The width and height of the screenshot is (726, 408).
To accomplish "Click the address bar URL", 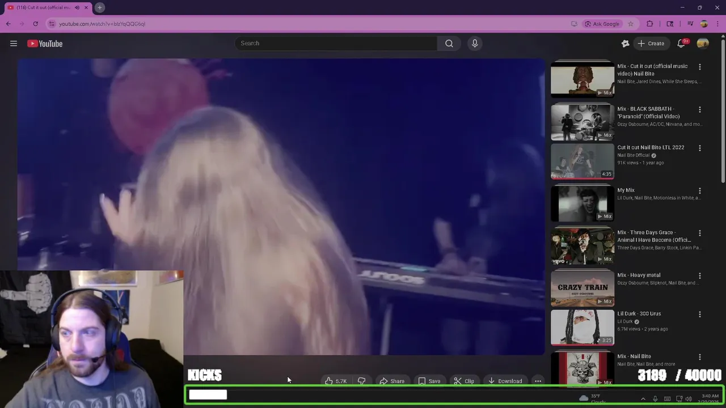I will [x=102, y=24].
